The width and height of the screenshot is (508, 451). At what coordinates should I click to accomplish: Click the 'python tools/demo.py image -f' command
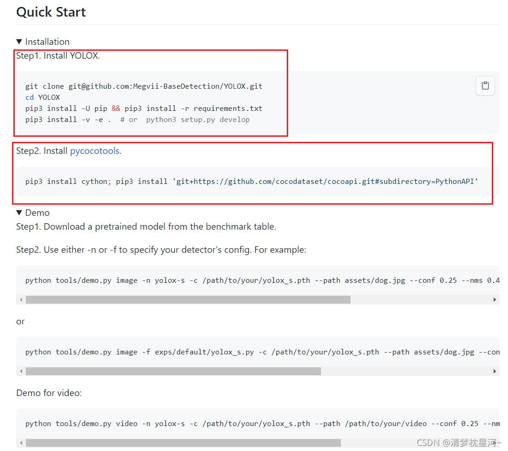tap(262, 352)
